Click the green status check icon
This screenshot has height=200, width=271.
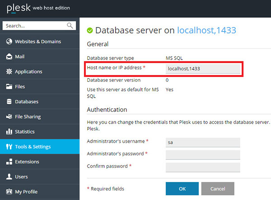click(x=90, y=31)
